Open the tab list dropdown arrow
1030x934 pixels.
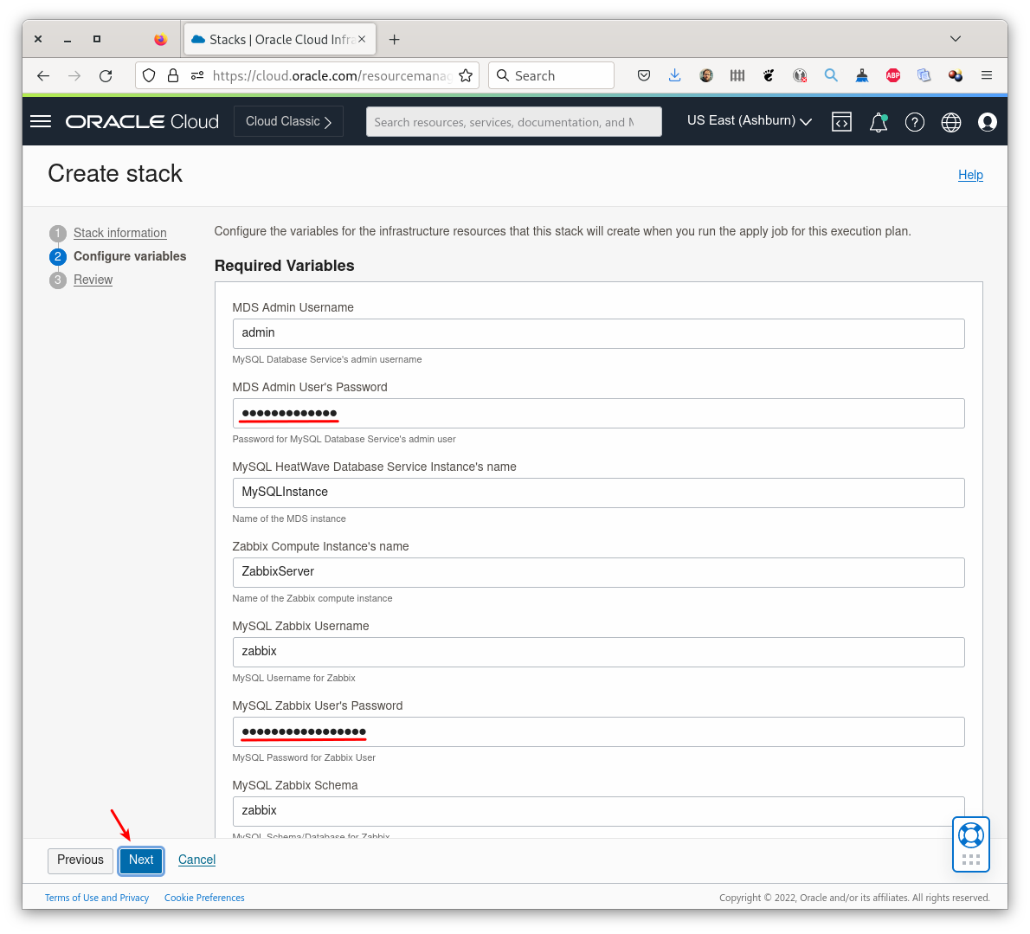pos(955,39)
